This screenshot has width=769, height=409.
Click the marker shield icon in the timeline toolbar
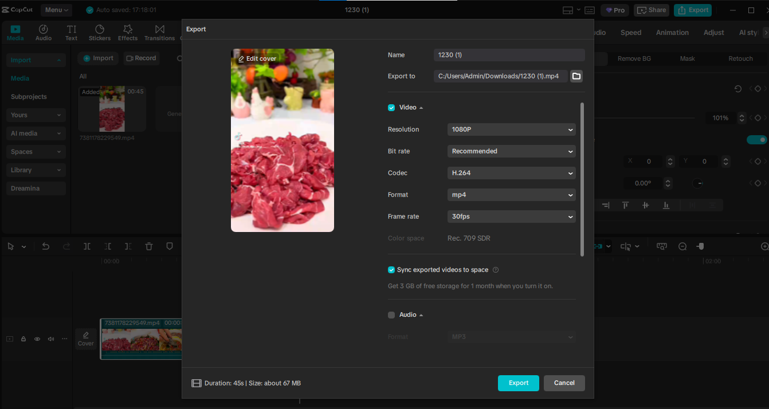click(x=170, y=246)
